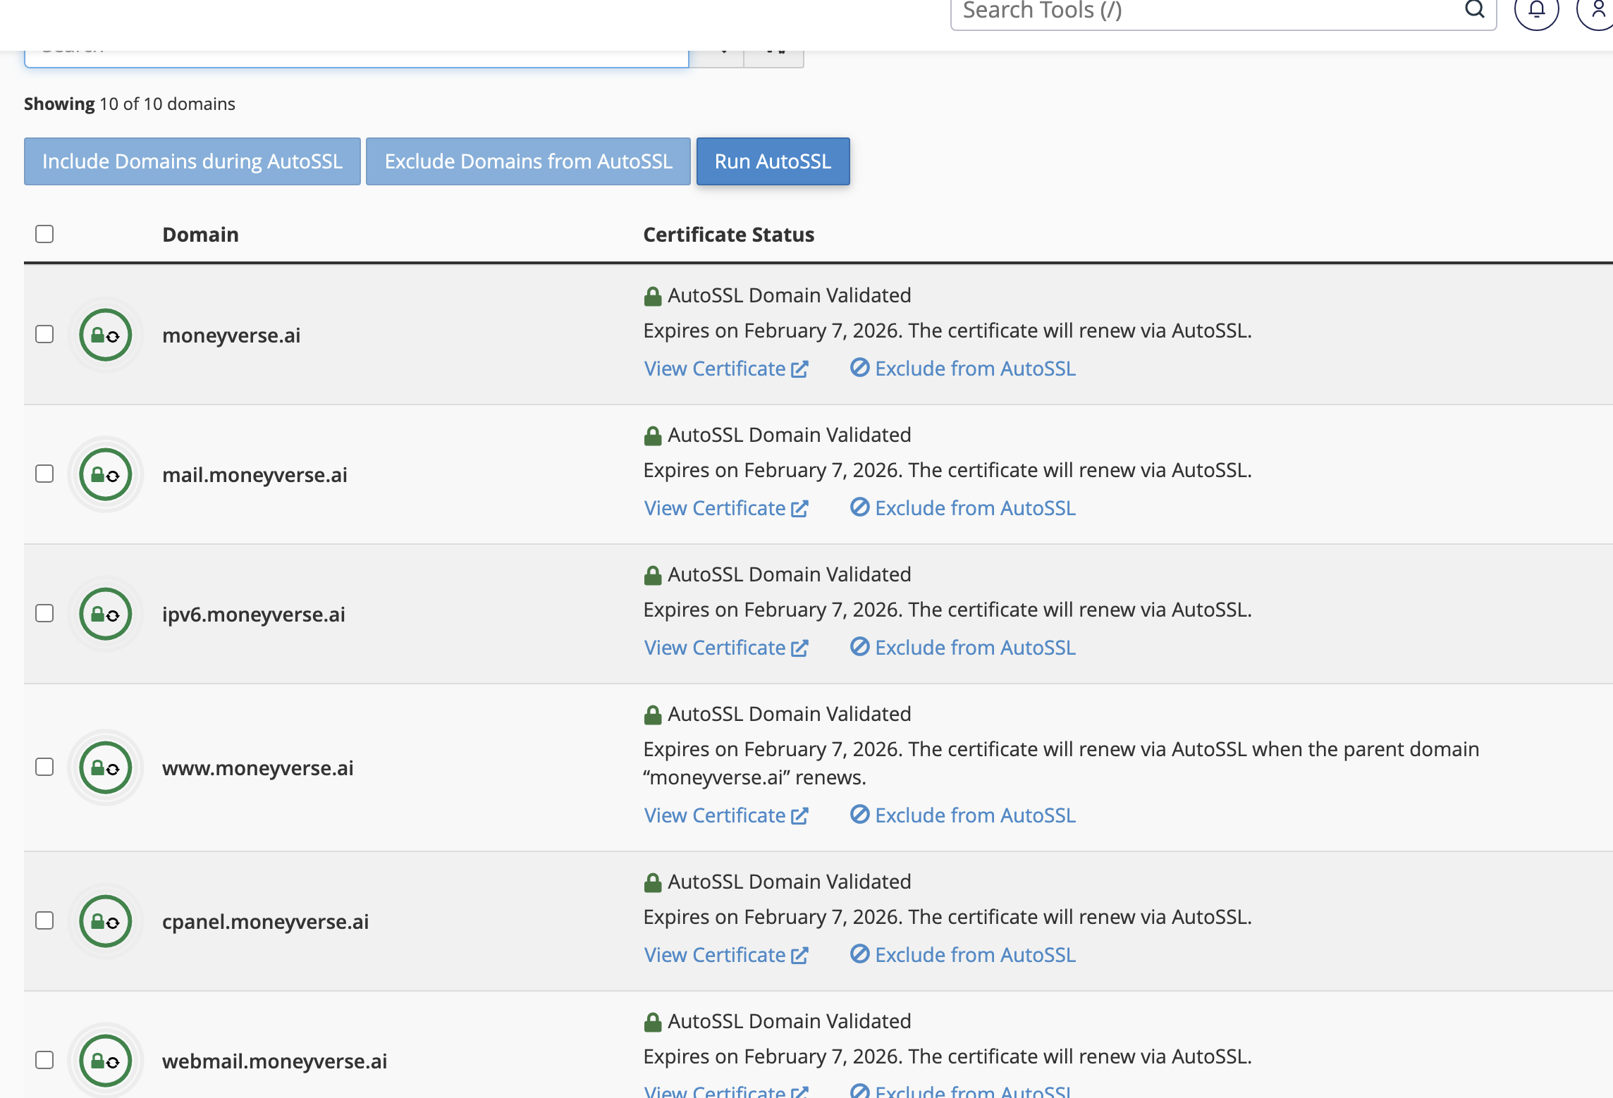Click Exclude Domains from AutoSSL button

tap(528, 161)
